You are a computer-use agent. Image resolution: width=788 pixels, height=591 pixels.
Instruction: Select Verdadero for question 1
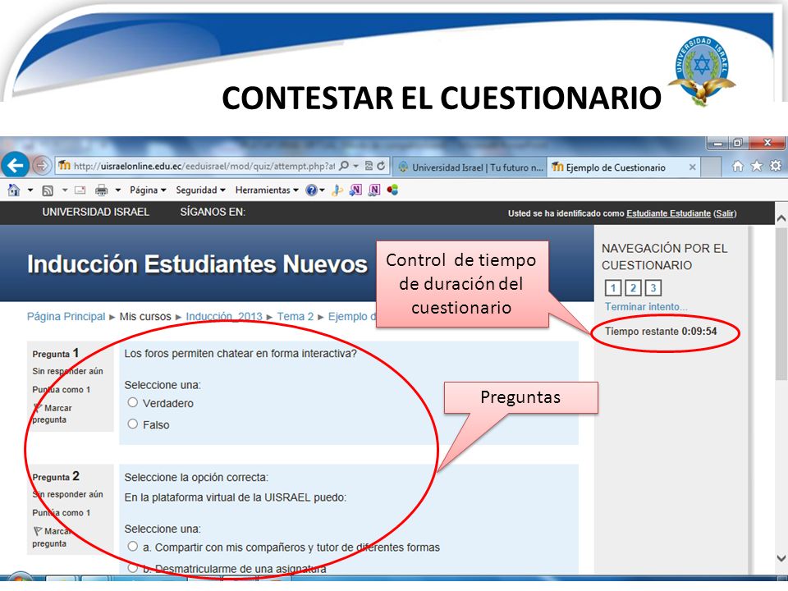coord(133,402)
